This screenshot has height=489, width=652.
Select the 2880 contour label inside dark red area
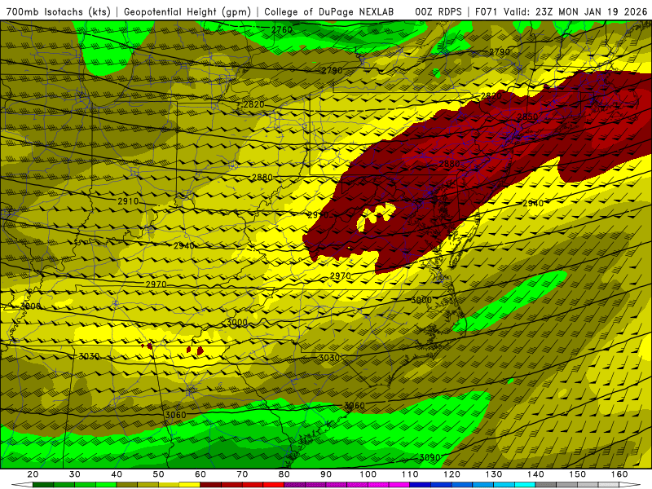[449, 164]
